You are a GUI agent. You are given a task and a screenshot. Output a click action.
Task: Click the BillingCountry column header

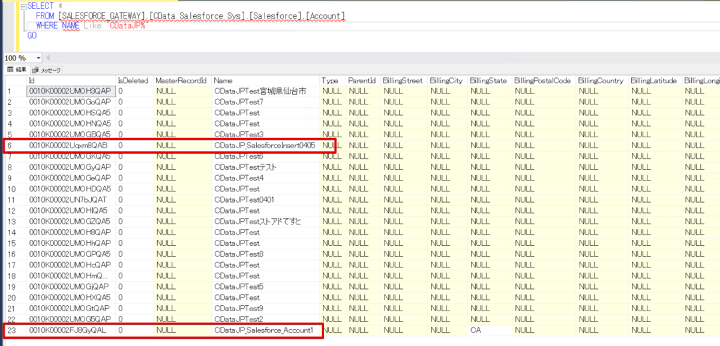[602, 80]
